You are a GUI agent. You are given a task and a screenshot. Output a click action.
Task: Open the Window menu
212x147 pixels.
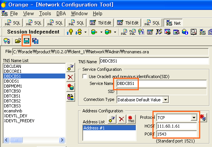pos(79,14)
